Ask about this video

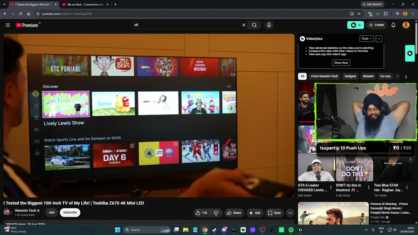click(x=255, y=213)
